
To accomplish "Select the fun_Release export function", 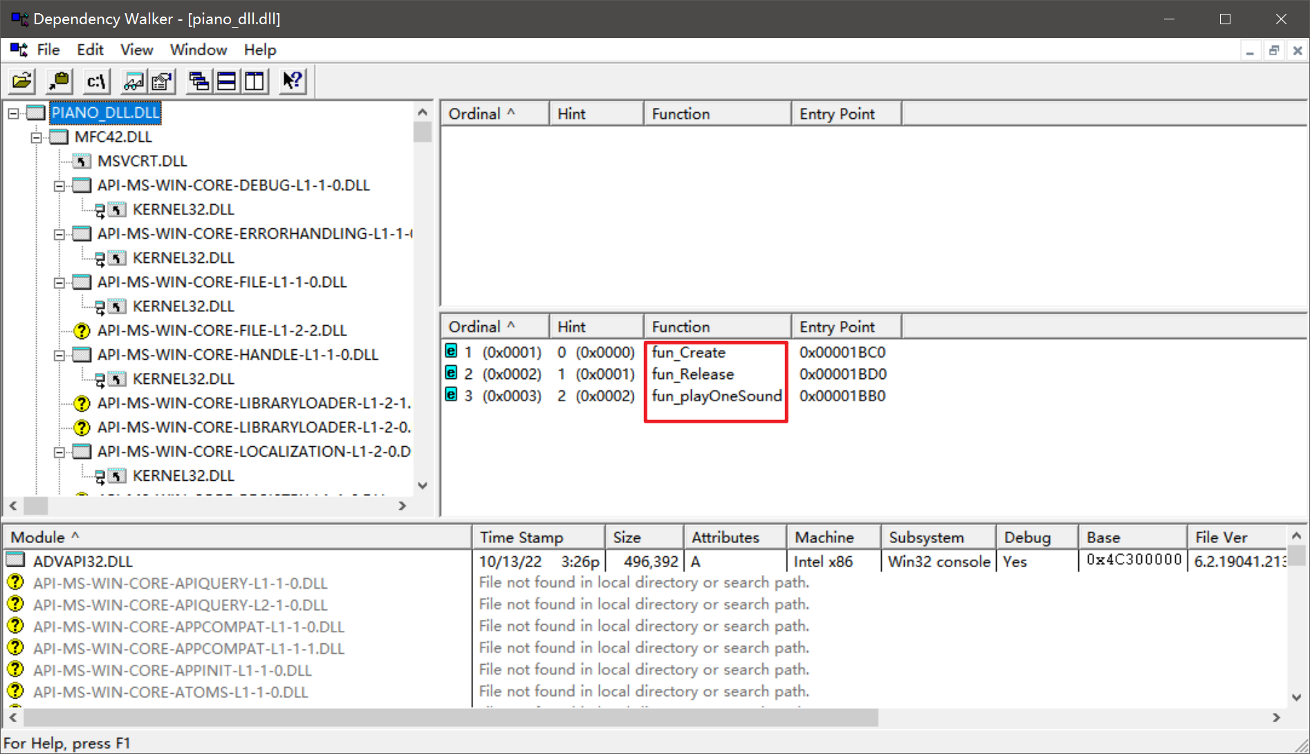I will (x=692, y=374).
